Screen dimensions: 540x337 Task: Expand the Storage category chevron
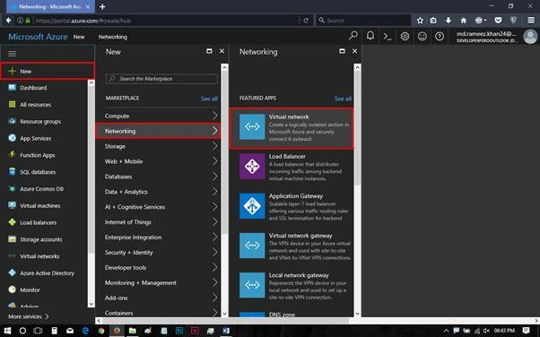215,146
